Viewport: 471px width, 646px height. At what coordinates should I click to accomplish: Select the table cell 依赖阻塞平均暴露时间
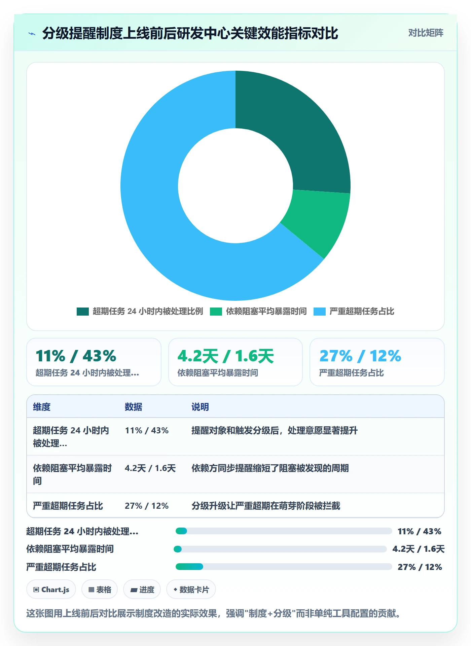coord(72,474)
